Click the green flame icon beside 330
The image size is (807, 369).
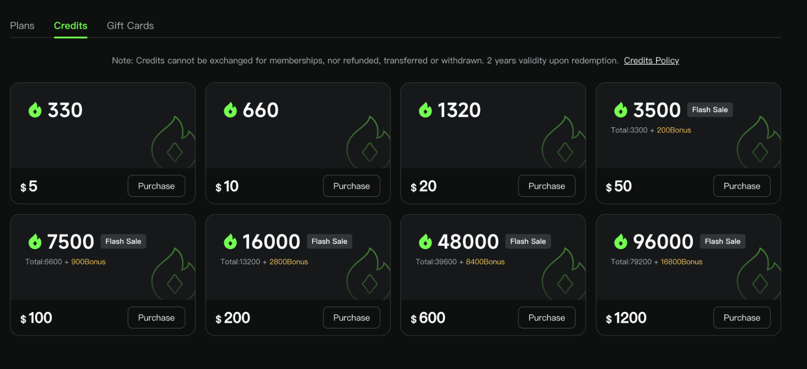[x=35, y=110]
